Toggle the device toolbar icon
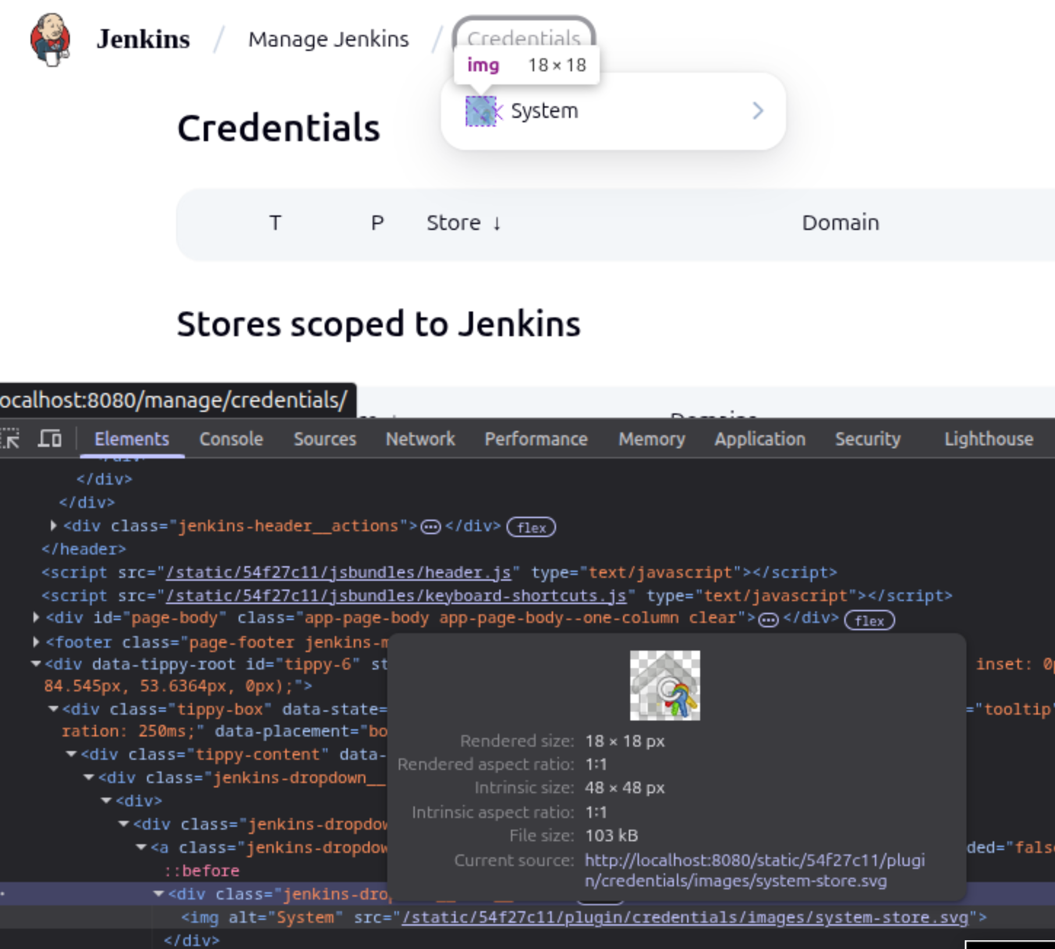 point(49,438)
